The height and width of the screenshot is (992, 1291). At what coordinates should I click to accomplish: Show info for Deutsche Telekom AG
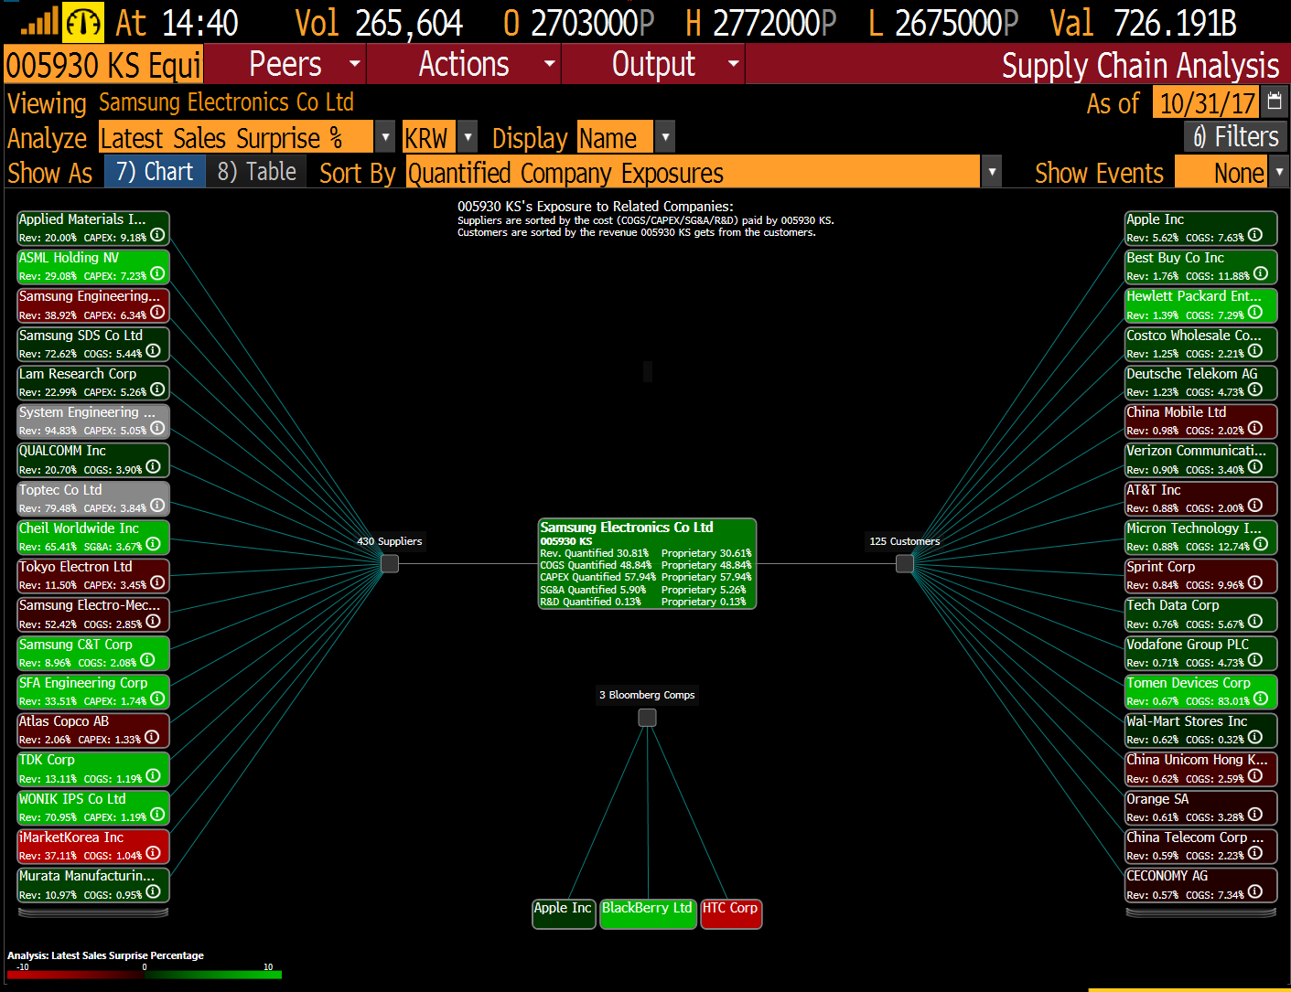(x=1255, y=389)
